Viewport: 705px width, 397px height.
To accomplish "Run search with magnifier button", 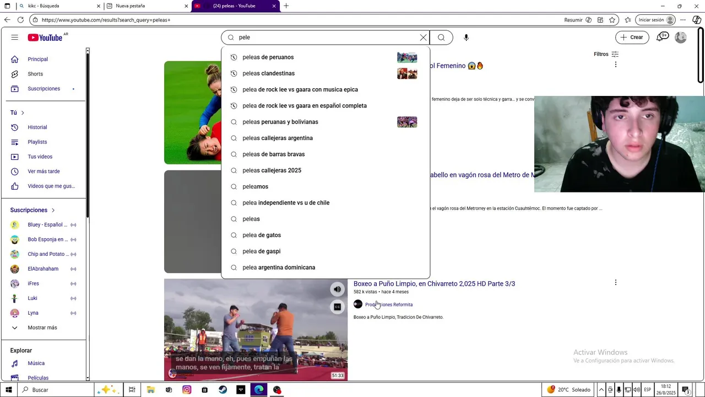I will coord(441,37).
